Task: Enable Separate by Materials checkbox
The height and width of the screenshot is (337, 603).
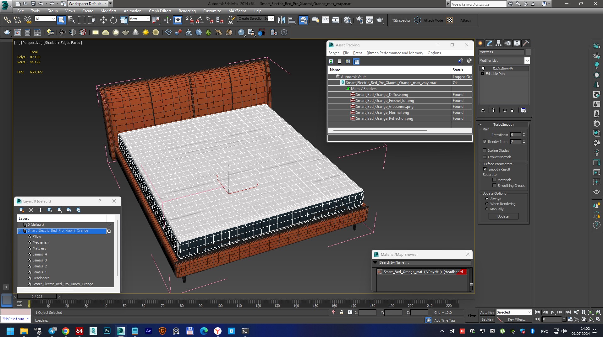Action: tap(494, 180)
